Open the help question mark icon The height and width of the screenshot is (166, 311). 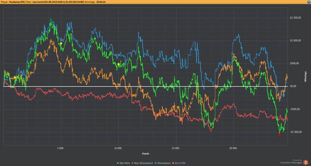point(309,2)
